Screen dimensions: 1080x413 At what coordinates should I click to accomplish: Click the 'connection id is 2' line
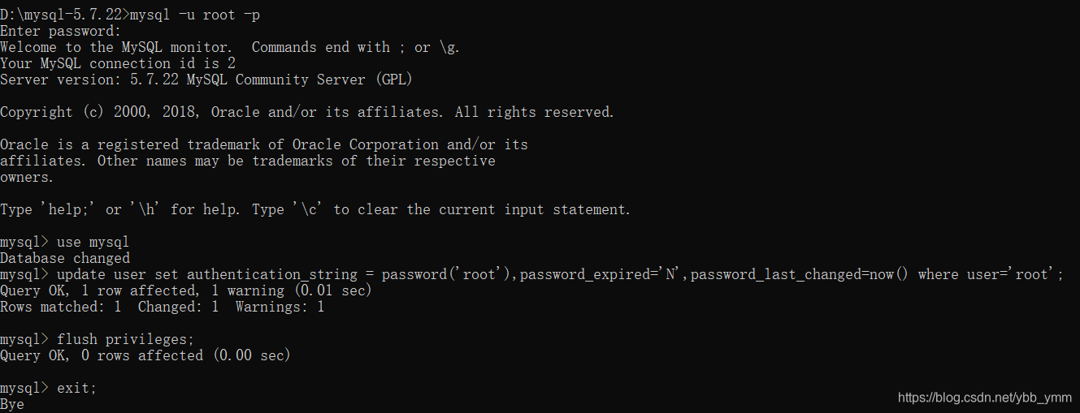click(x=118, y=63)
